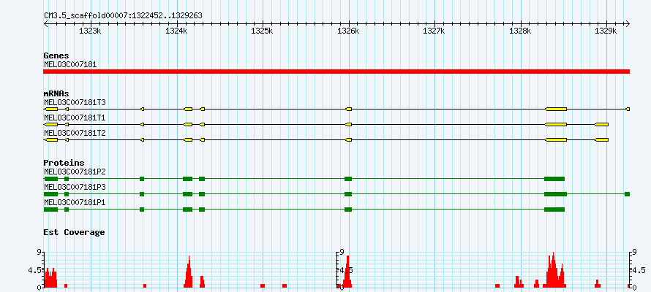The width and height of the screenshot is (651, 292).
Task: Click the mRNAs track heading
Action: (56, 93)
